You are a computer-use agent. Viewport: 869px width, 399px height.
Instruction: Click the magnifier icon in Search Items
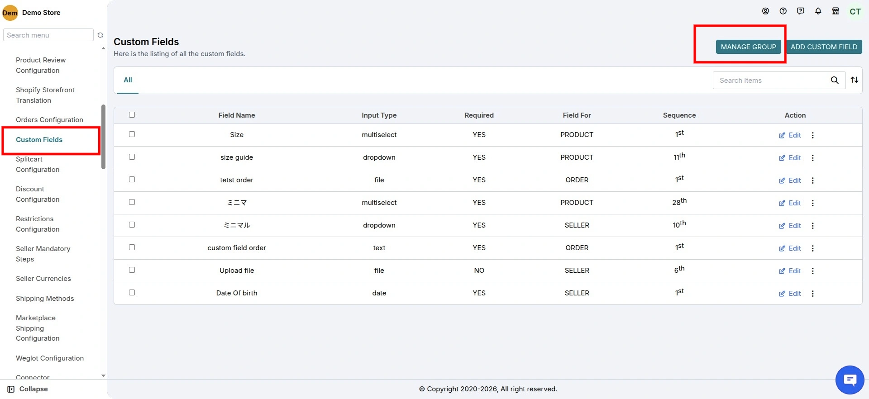click(835, 80)
